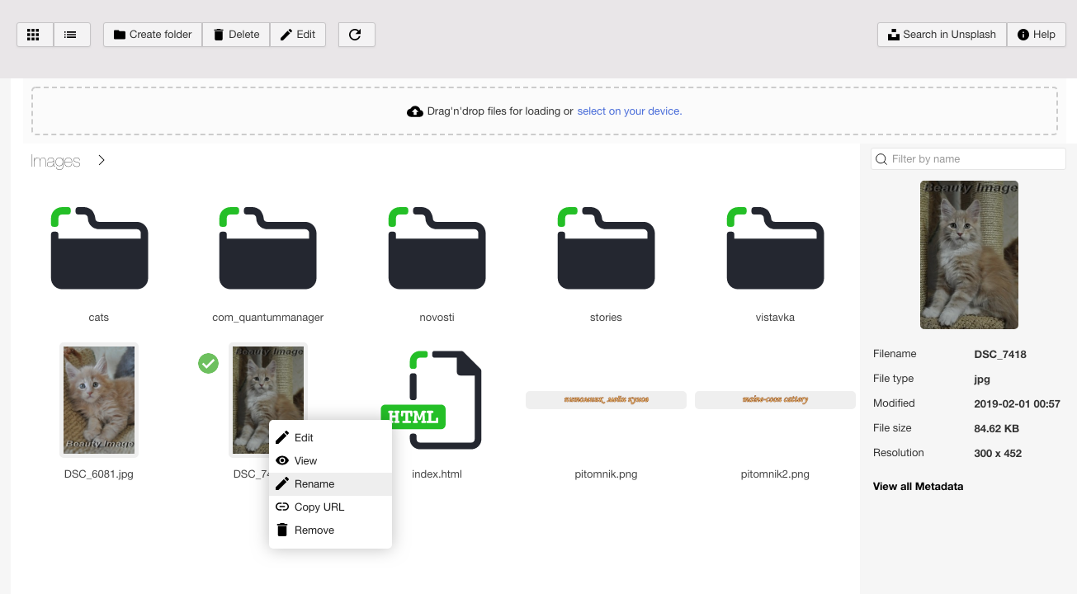Switch to list view layout

[x=71, y=34]
